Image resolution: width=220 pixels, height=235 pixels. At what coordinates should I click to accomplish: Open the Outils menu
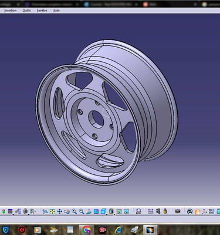click(x=26, y=11)
